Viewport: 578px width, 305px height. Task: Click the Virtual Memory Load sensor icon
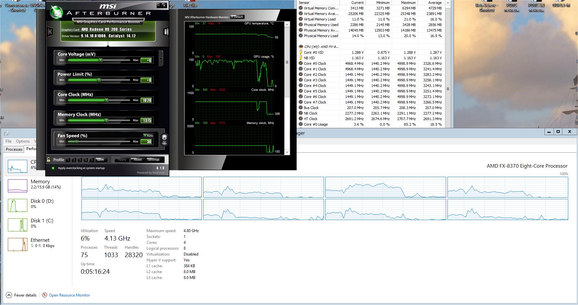click(x=301, y=19)
